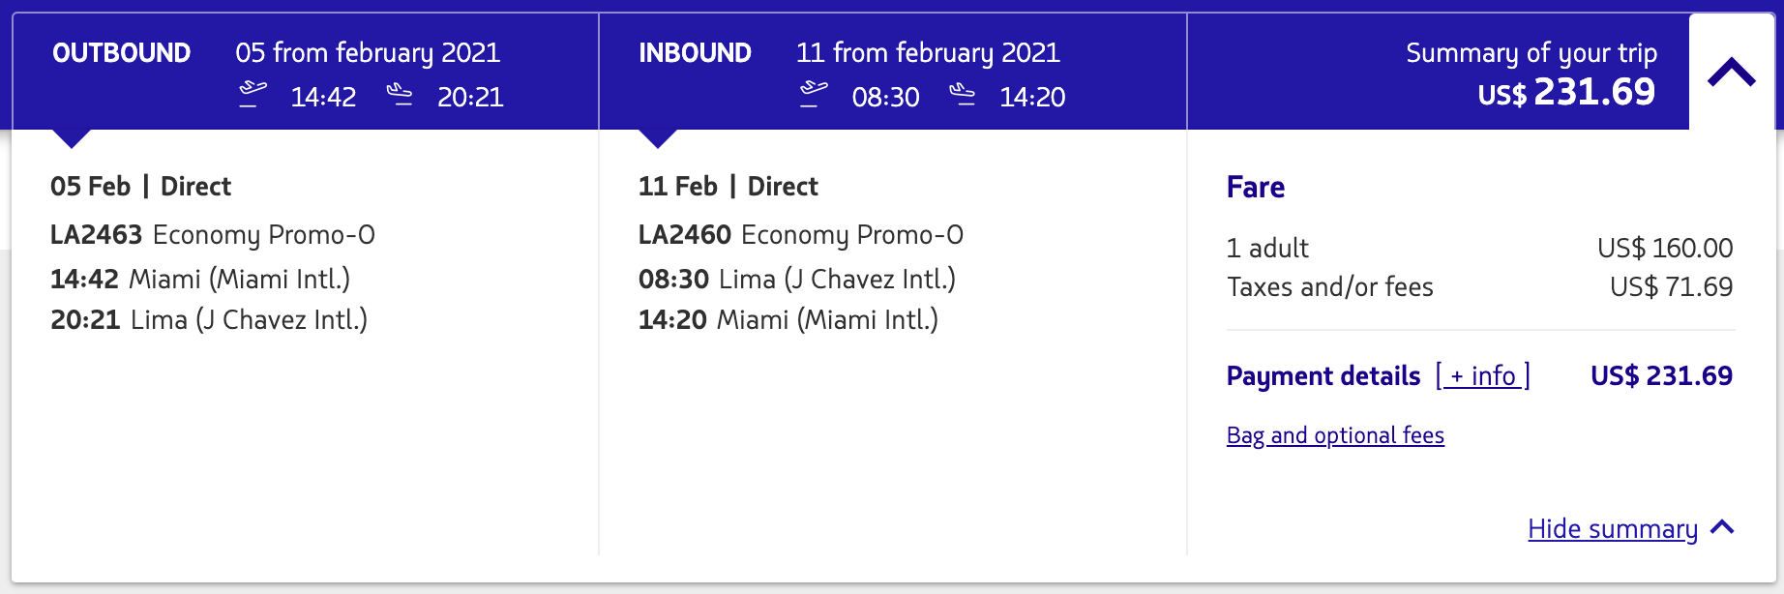1784x594 pixels.
Task: Click the outbound departure plane icon
Action: (253, 95)
